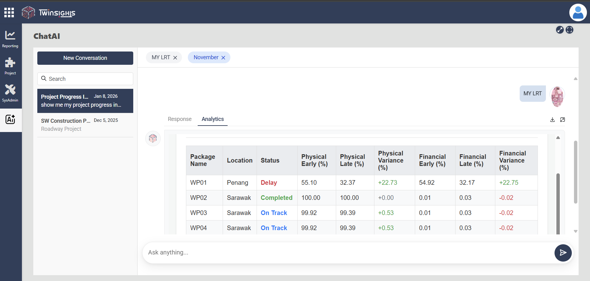Click the expand arrows icon near top right

click(559, 30)
